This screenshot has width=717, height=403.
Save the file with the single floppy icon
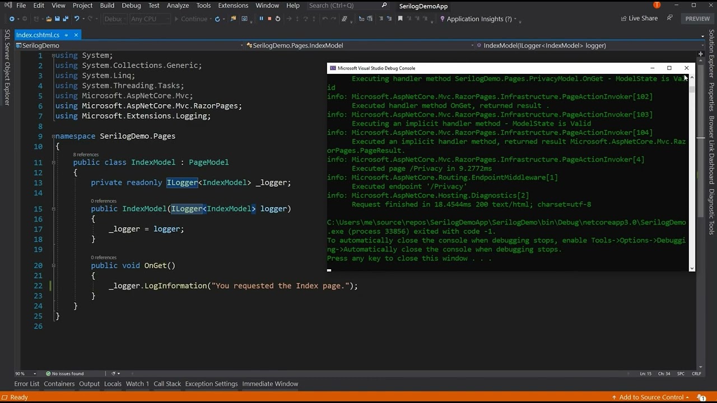coord(57,19)
